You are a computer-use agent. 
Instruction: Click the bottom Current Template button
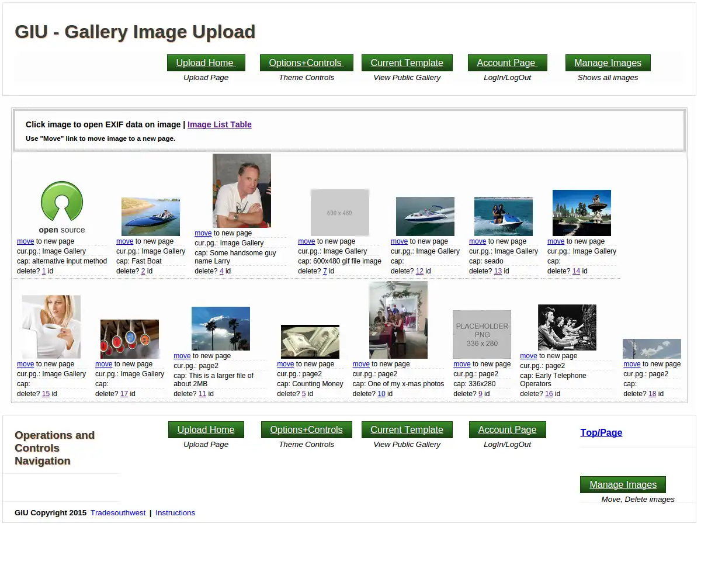(407, 430)
